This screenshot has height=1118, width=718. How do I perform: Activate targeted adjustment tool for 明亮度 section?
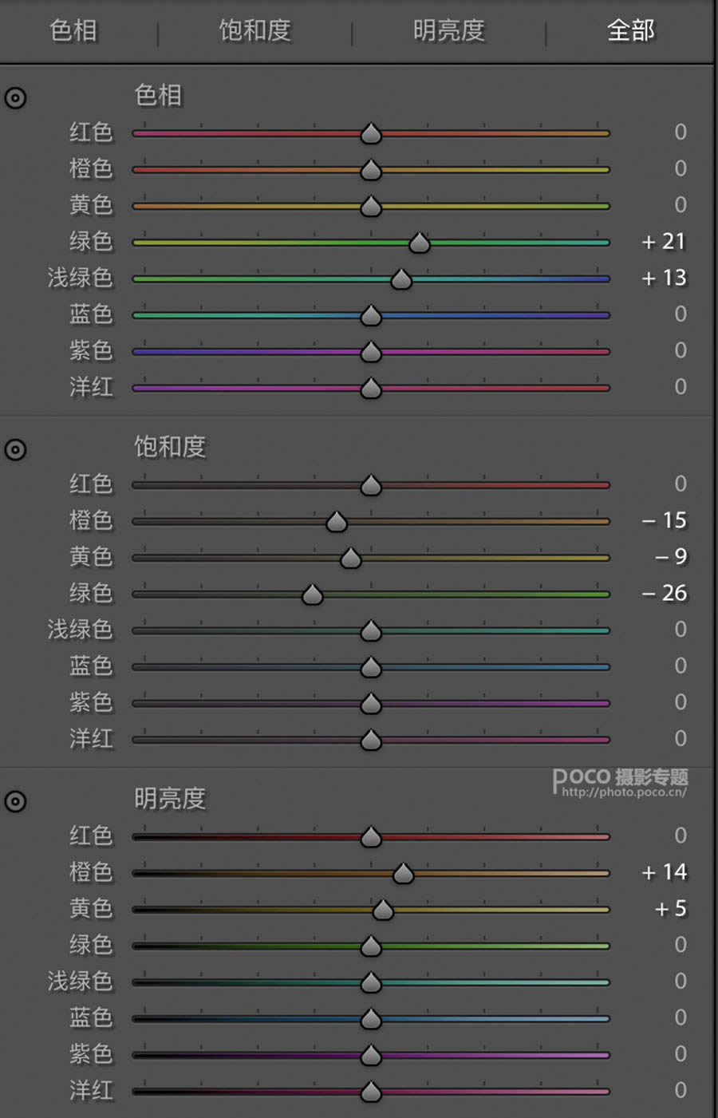(x=15, y=802)
